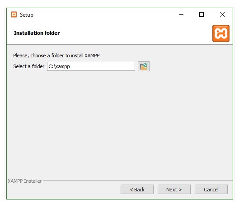This screenshot has width=239, height=204.
Task: Click the 'Setup' window title text
Action: coord(27,15)
